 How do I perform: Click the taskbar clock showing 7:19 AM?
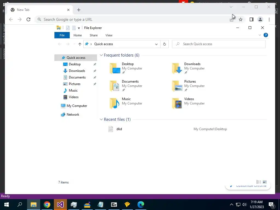(256, 205)
